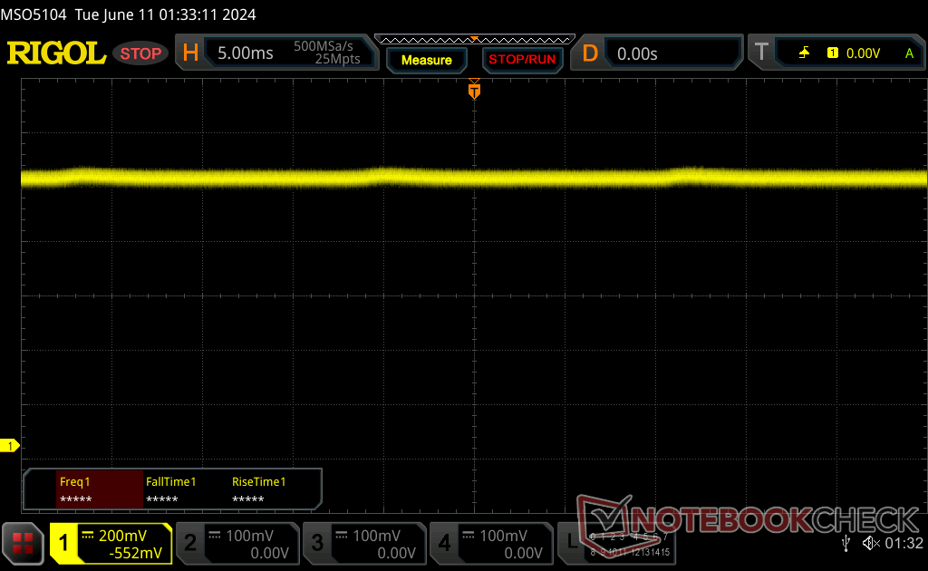
Task: Select the Freq1 measurement item
Action: 98,489
